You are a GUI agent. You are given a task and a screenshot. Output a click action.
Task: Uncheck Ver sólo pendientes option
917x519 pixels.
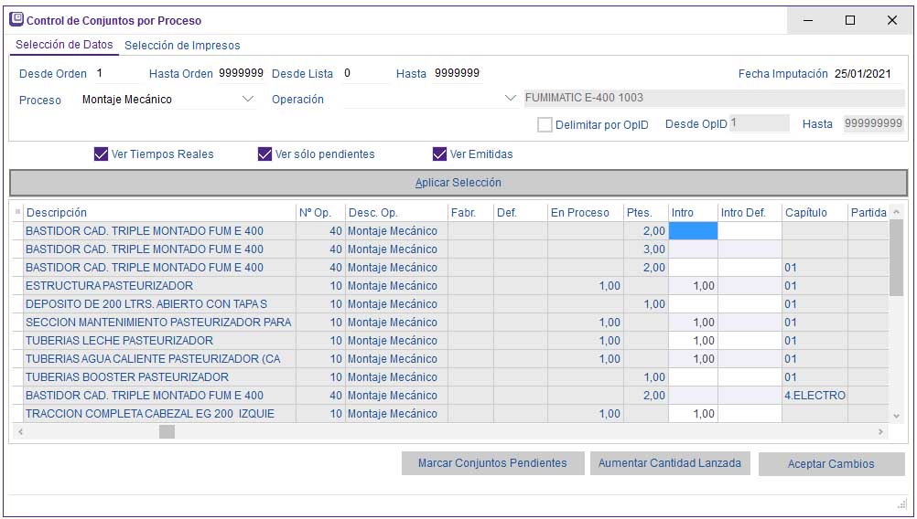265,154
